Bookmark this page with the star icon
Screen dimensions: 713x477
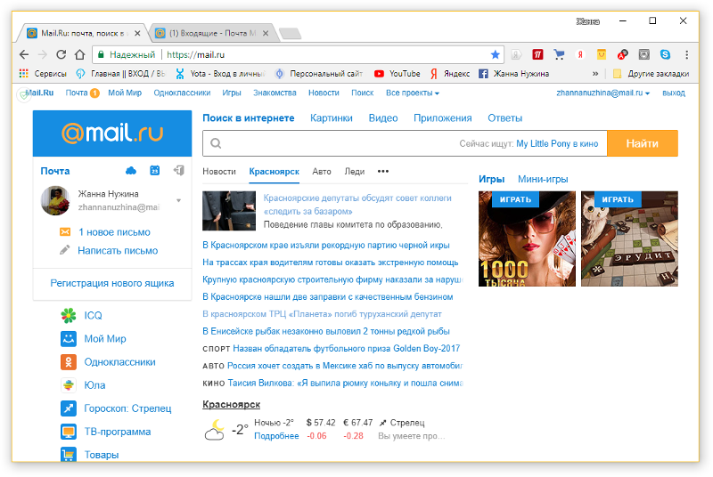click(496, 55)
